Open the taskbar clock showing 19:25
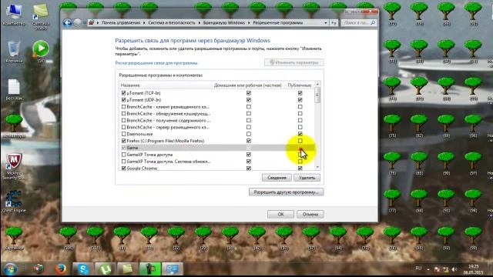The image size is (493, 277). (473, 269)
